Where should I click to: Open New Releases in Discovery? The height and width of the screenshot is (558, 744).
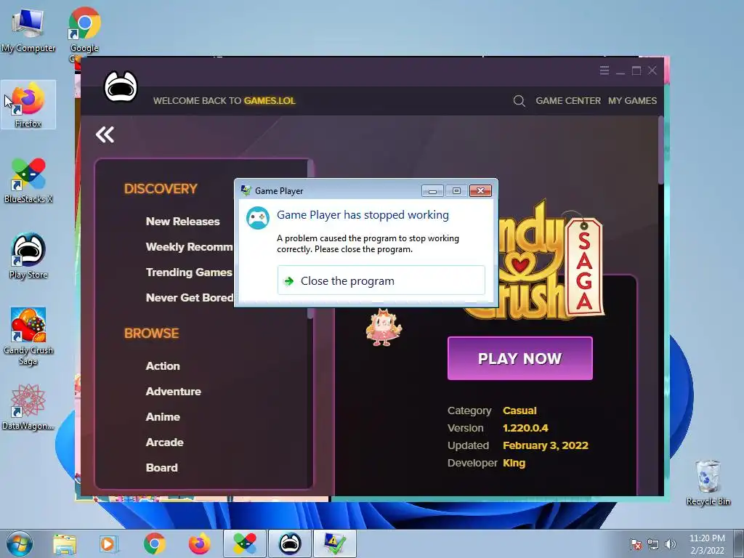(x=182, y=222)
